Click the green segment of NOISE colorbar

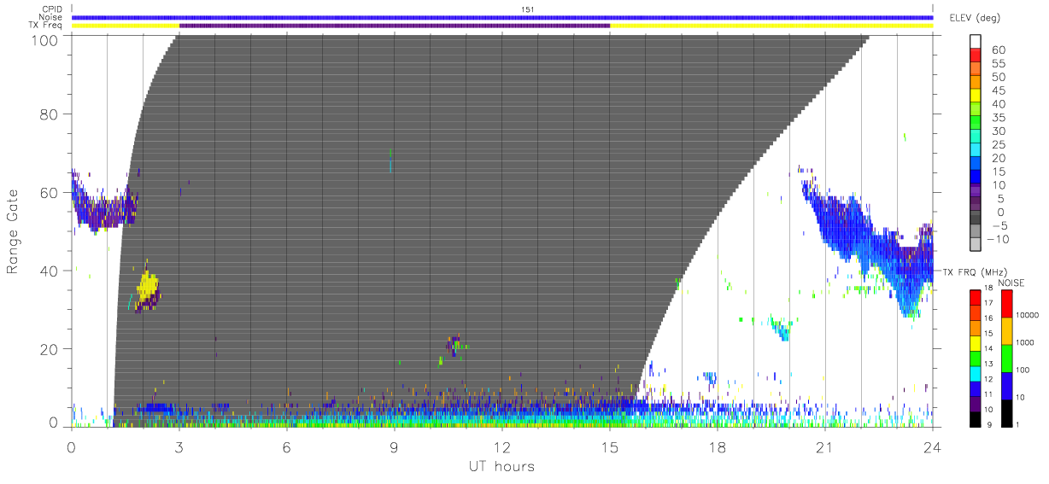[1007, 358]
